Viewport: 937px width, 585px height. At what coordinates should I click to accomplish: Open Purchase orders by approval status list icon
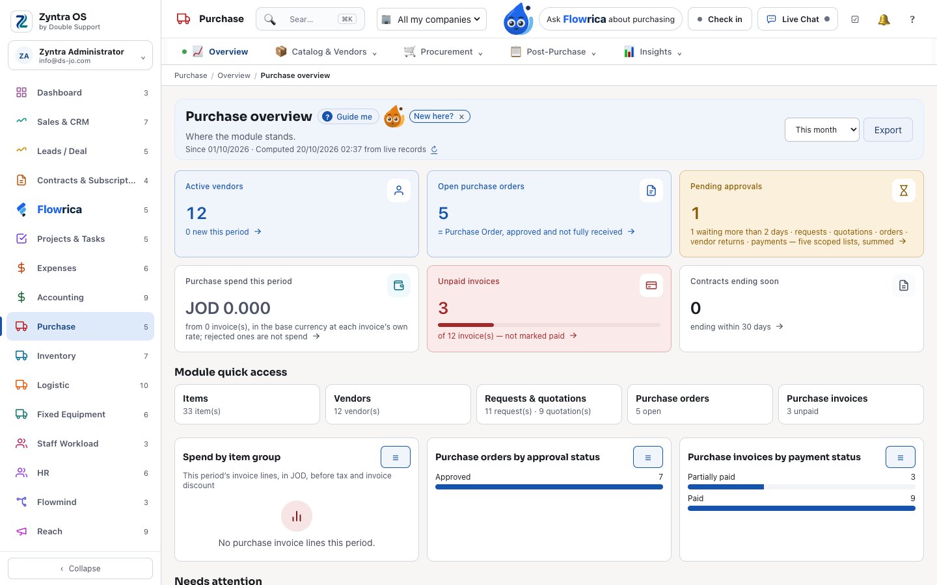pos(648,457)
